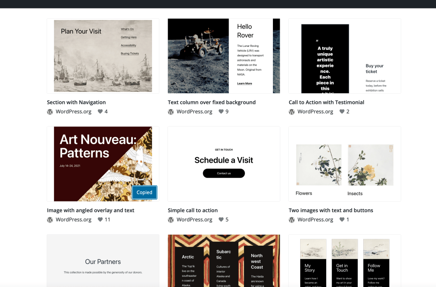The image size is (436, 287).
Task: Open Schedule a Visit pattern preview
Action: 224,164
